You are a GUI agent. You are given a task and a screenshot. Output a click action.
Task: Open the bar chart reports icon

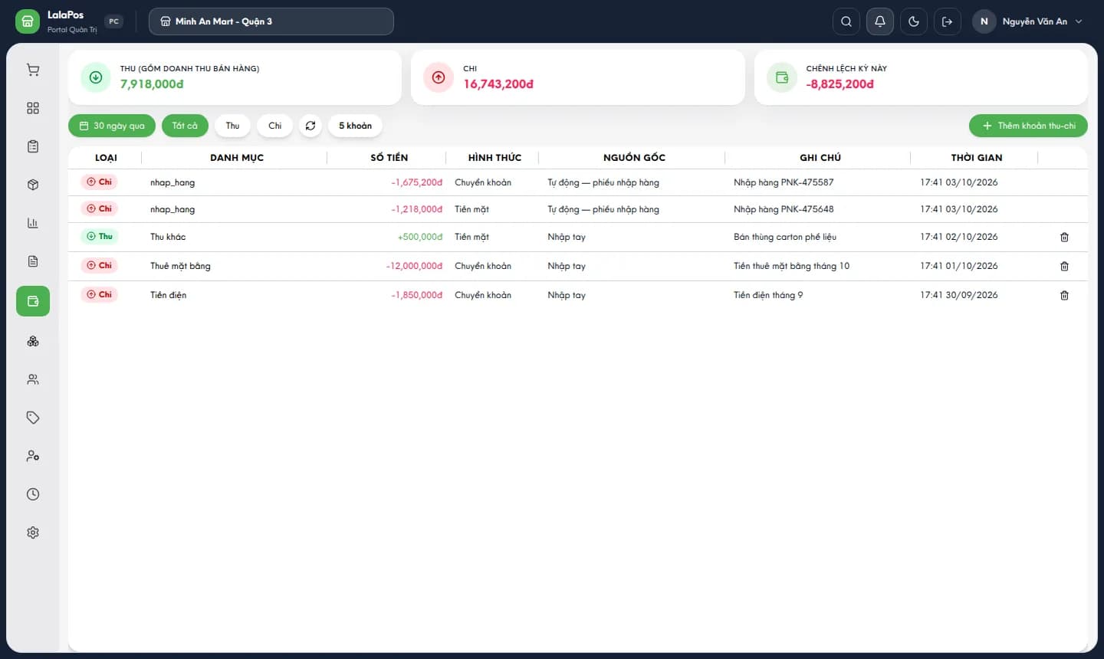point(33,223)
